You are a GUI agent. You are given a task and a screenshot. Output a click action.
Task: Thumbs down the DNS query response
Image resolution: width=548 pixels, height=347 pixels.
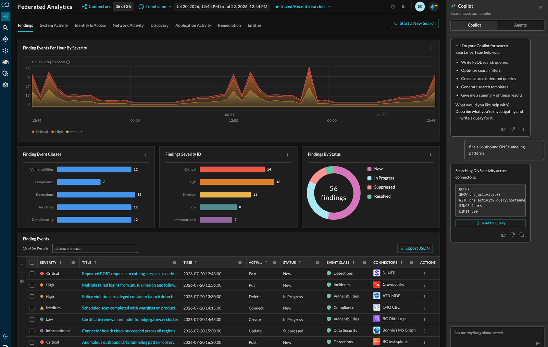512,235
